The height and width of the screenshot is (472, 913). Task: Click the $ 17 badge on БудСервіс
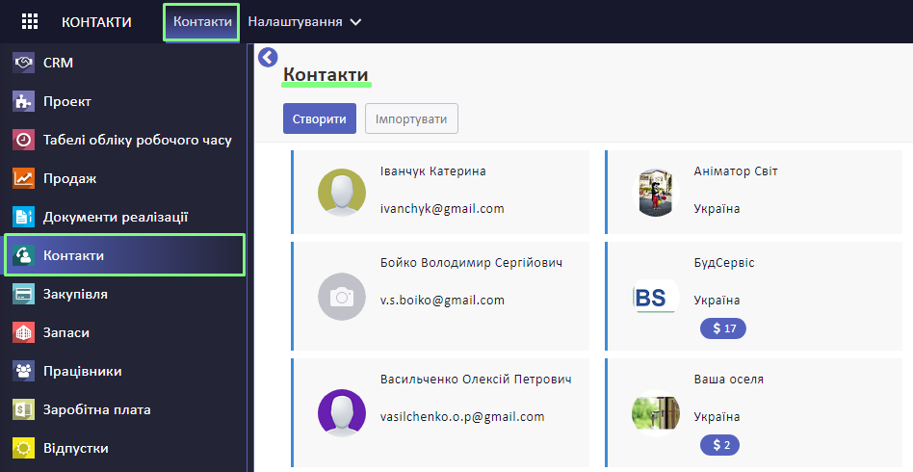[x=723, y=328]
